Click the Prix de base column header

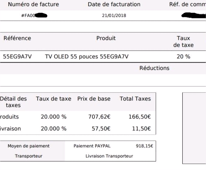(x=94, y=99)
